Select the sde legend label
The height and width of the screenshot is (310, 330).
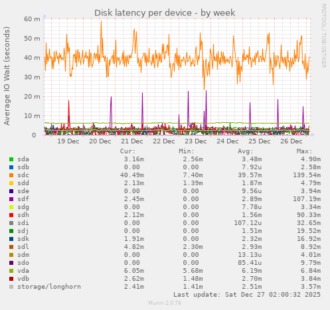tap(23, 191)
